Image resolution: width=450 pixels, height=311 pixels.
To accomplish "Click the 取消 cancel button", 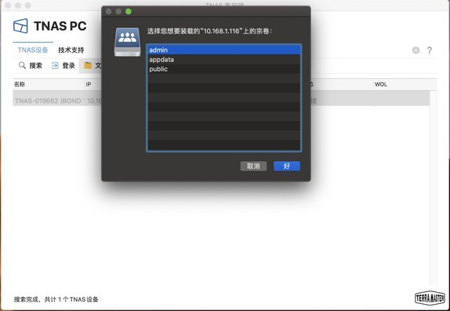I will (x=253, y=166).
